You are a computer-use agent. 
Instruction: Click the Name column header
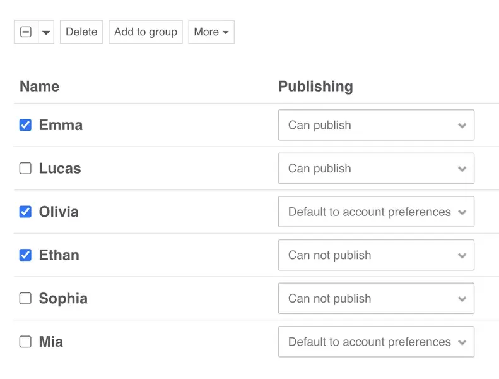point(39,87)
